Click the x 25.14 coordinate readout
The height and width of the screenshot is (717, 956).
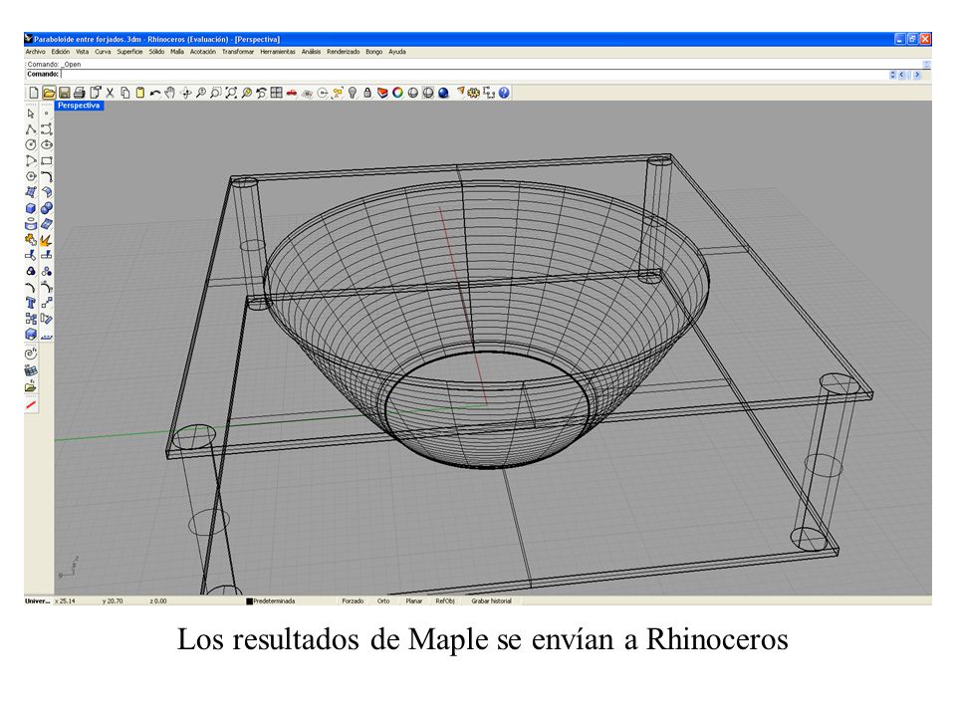66,601
